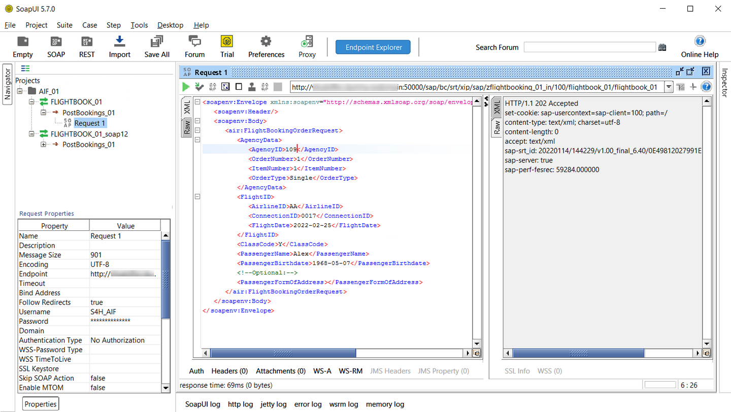Close the Request 1 editor panel
Screen dimensions: 731x412
[x=706, y=72]
